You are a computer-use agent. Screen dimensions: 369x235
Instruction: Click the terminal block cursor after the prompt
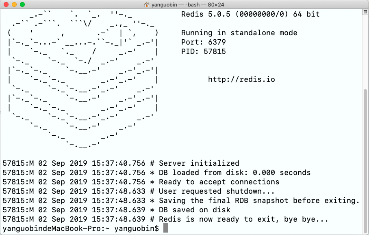pos(165,228)
